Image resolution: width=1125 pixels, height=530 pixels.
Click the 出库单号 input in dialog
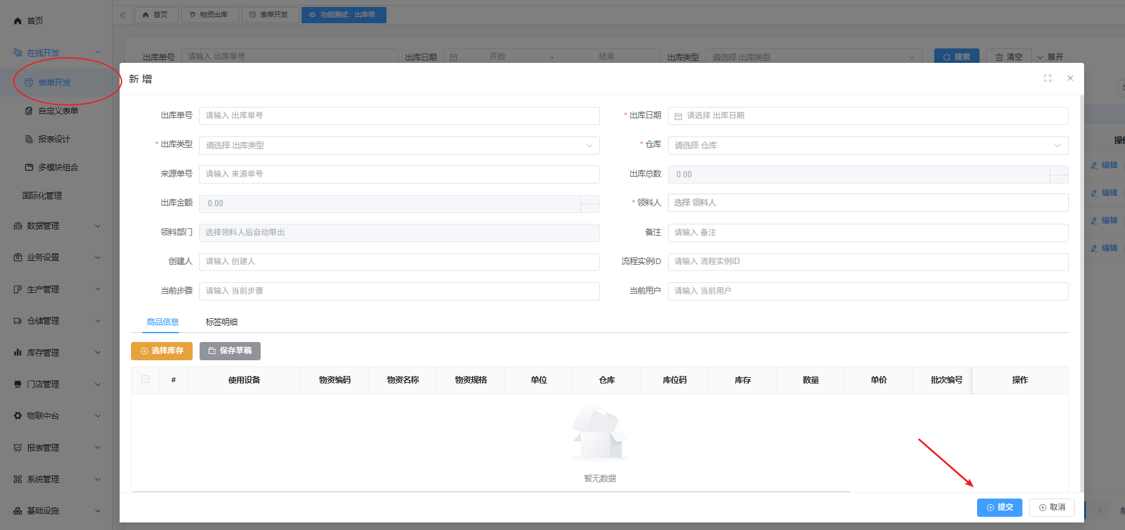tap(399, 116)
